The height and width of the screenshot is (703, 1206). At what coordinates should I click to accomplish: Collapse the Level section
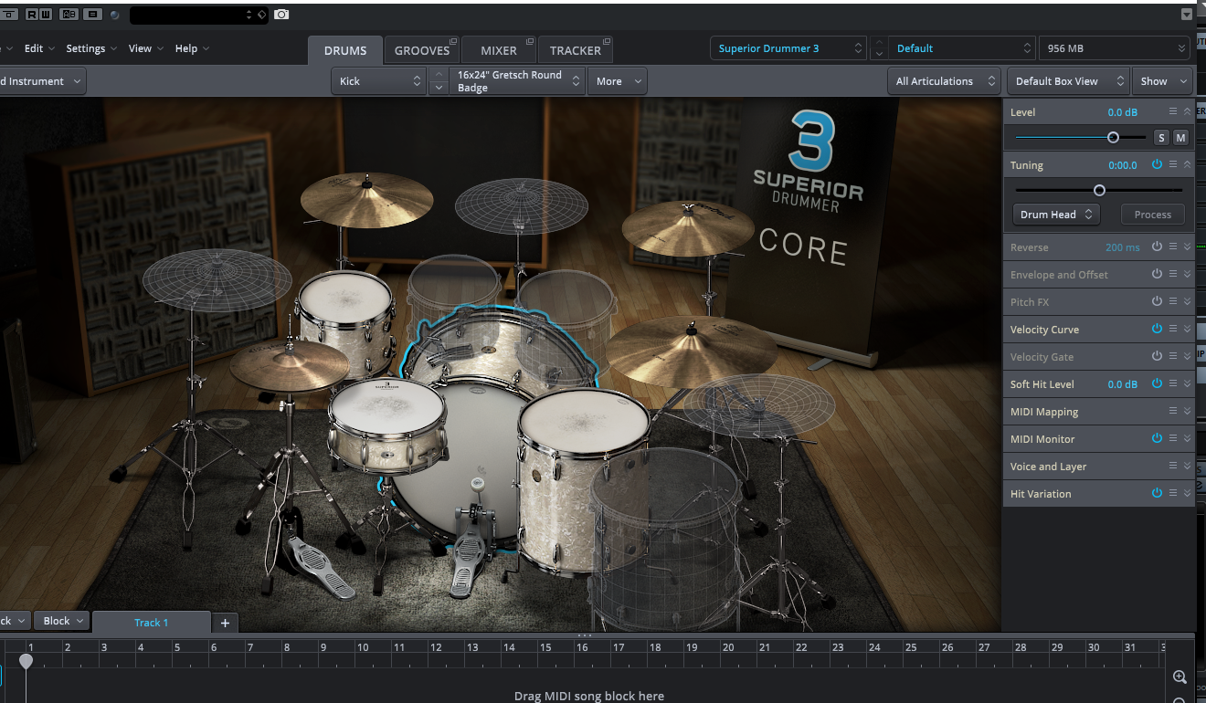tap(1187, 111)
